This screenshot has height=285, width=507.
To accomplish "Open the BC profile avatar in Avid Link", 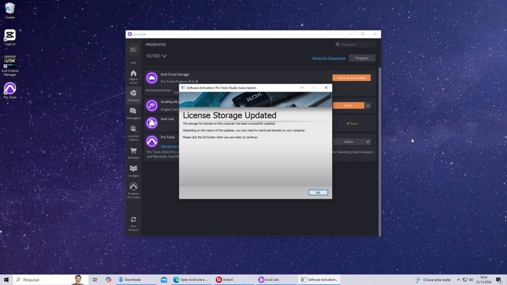I will pos(134,49).
